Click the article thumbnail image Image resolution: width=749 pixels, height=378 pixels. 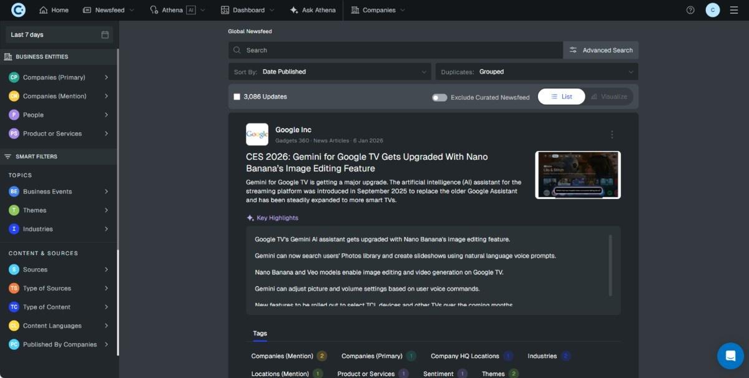(577, 175)
